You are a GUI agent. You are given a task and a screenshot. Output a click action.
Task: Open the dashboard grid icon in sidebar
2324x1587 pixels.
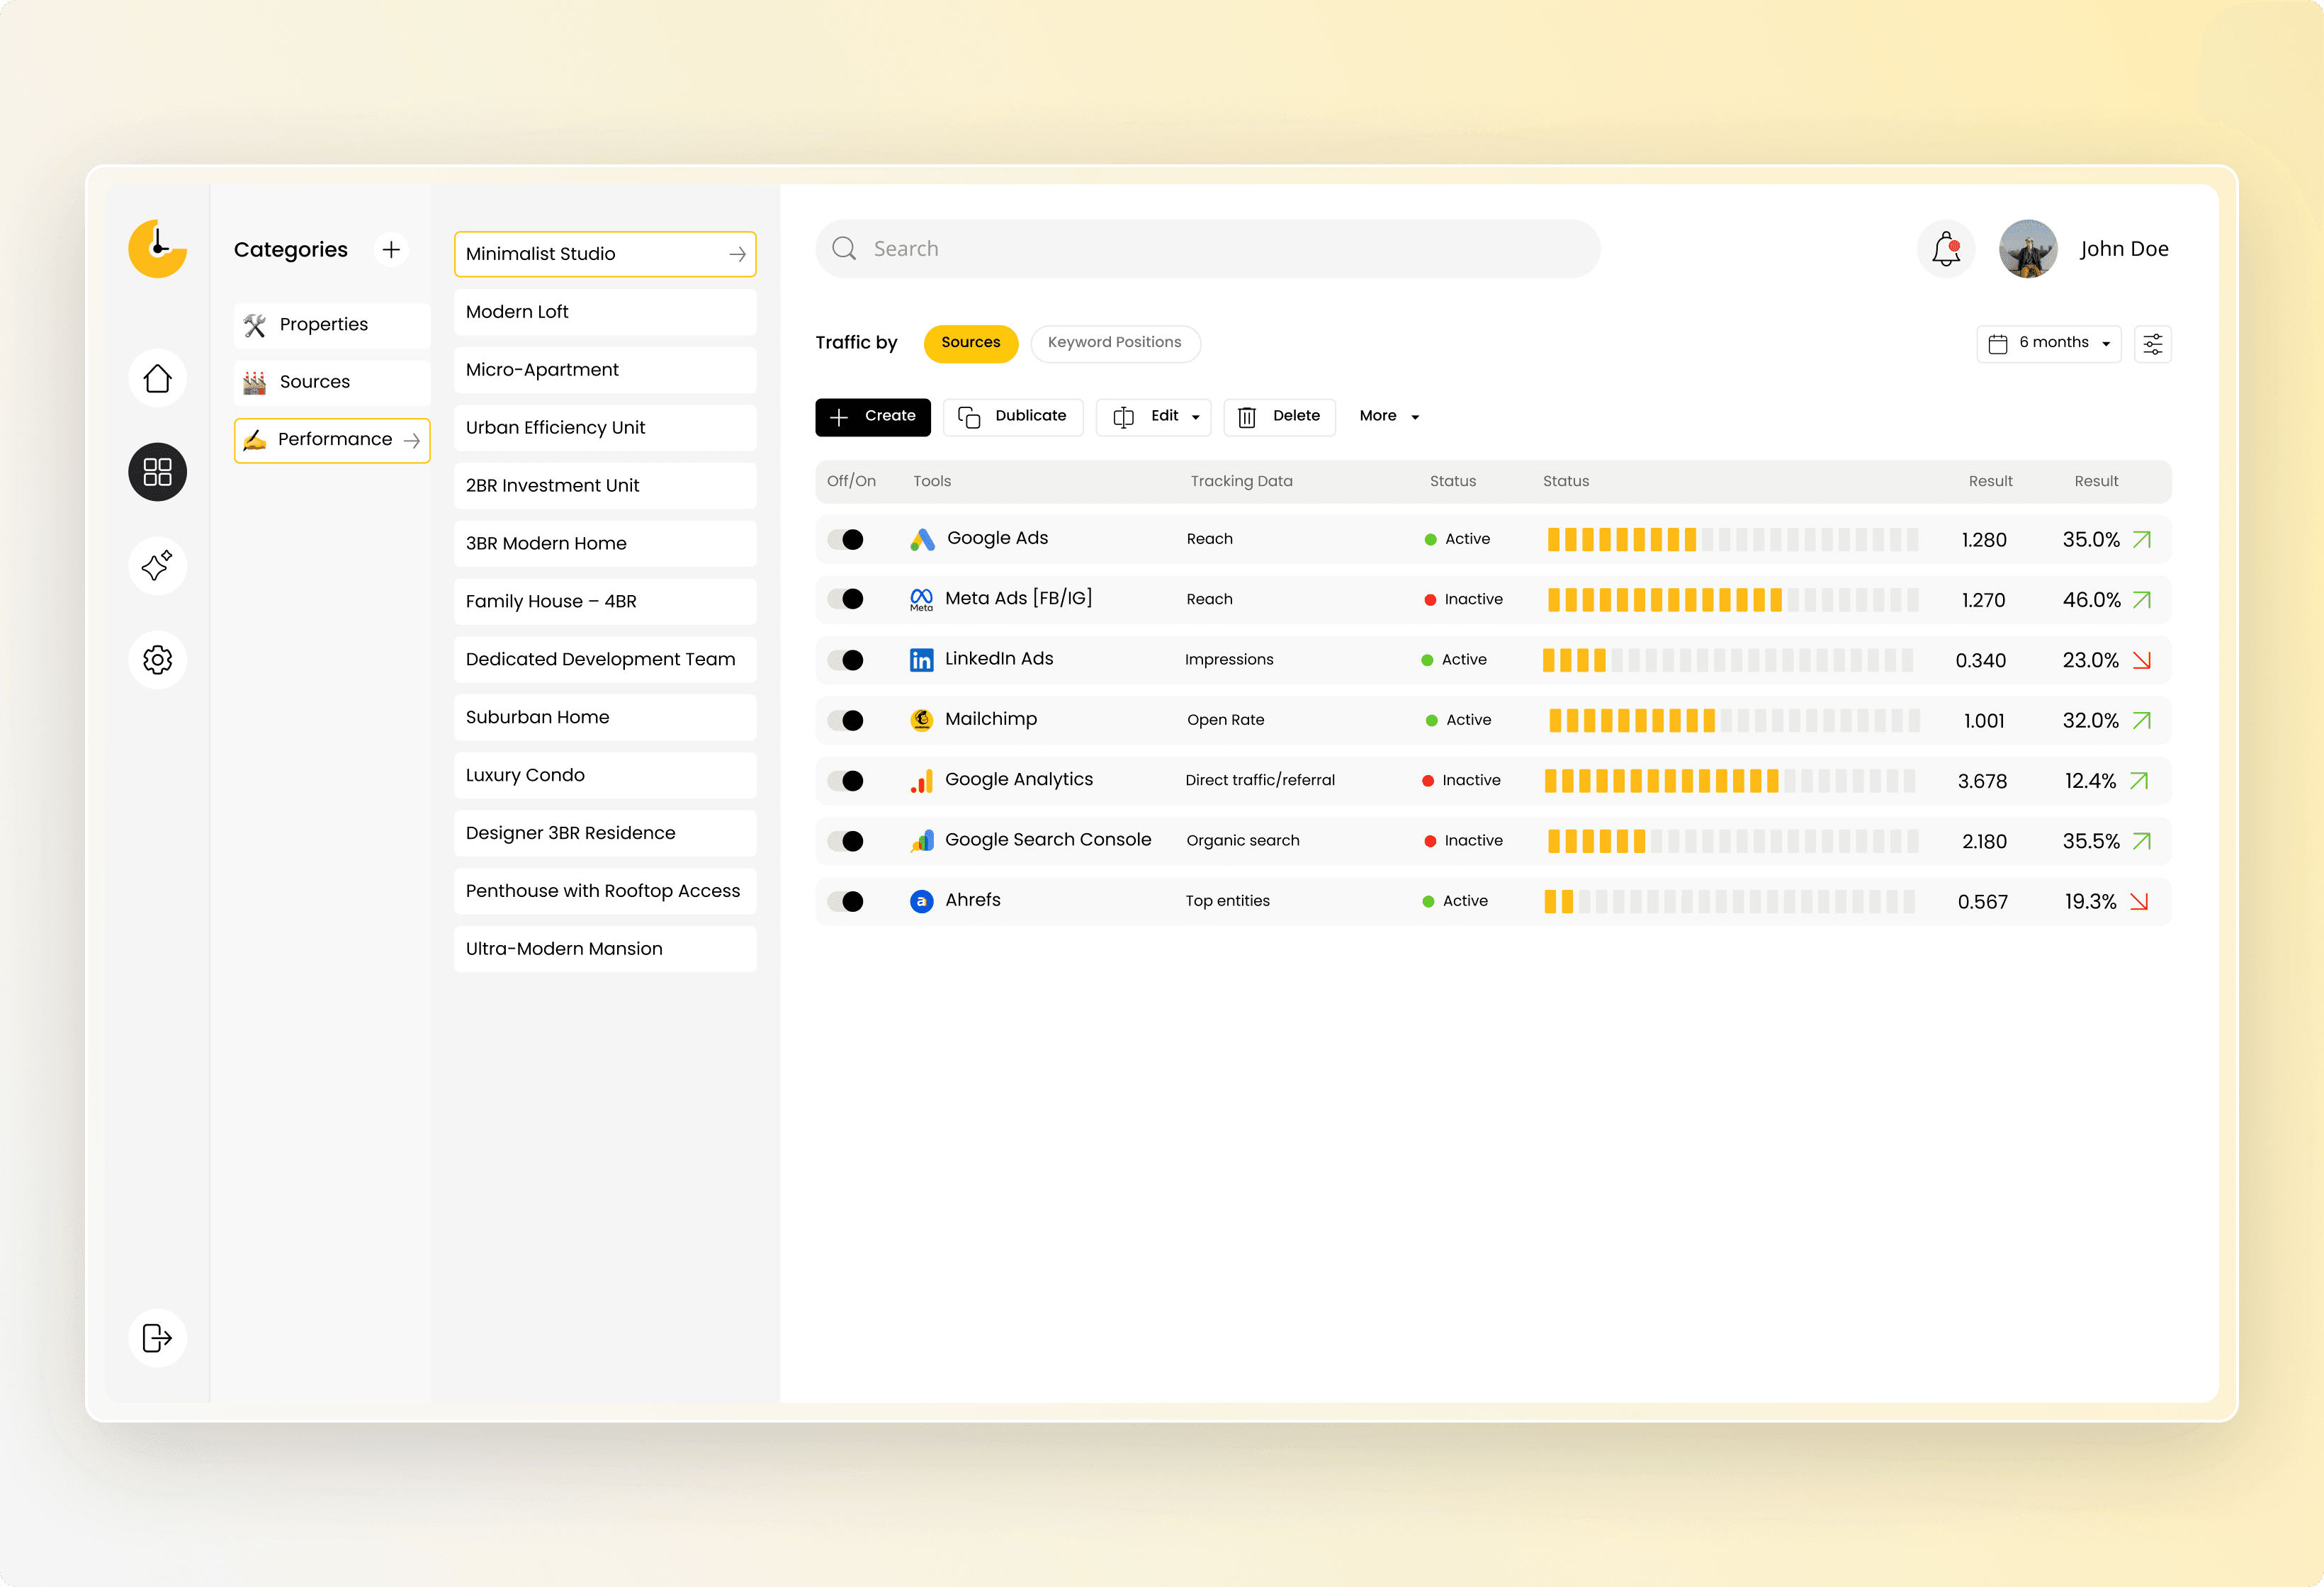pyautogui.click(x=157, y=472)
